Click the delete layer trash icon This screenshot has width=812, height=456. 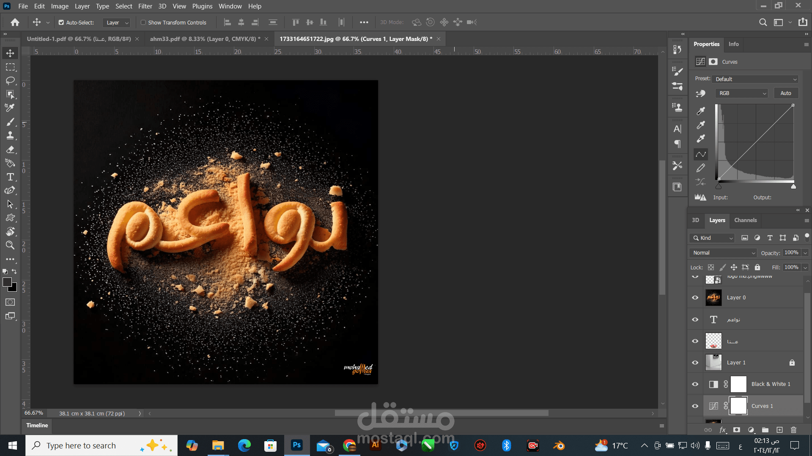point(793,430)
